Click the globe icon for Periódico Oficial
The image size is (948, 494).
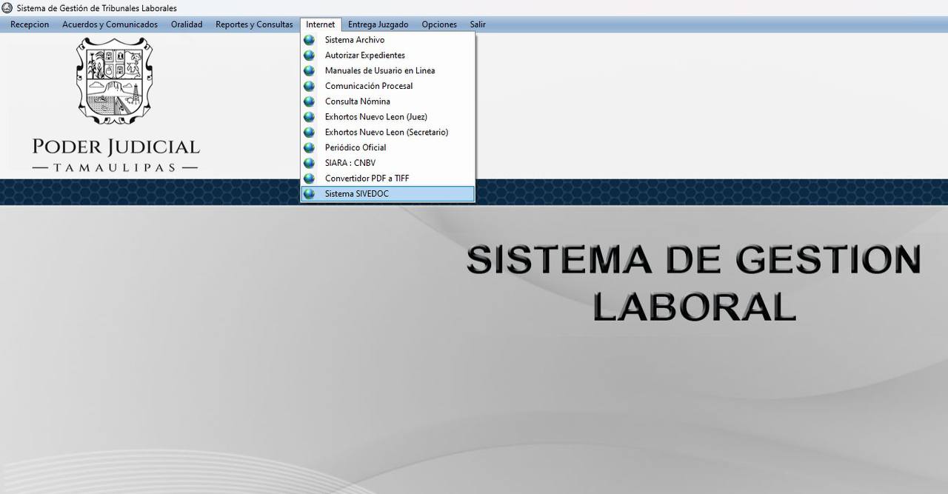[309, 147]
